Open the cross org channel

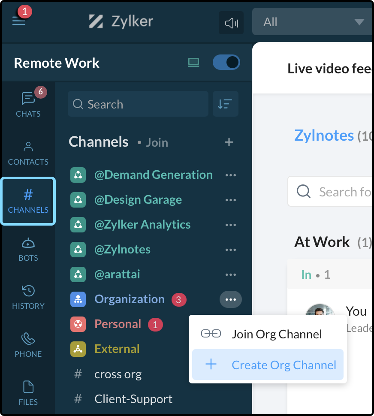tap(118, 374)
